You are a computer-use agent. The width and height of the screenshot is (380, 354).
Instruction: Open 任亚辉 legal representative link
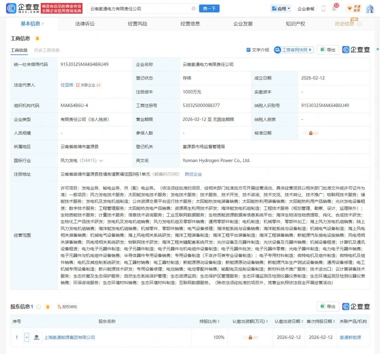pyautogui.click(x=67, y=85)
